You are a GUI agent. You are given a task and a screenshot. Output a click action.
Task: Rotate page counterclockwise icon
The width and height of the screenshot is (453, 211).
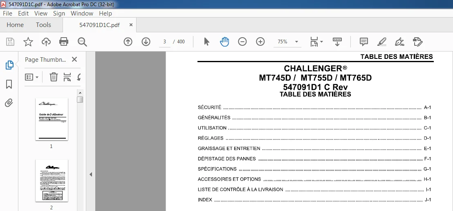click(78, 77)
